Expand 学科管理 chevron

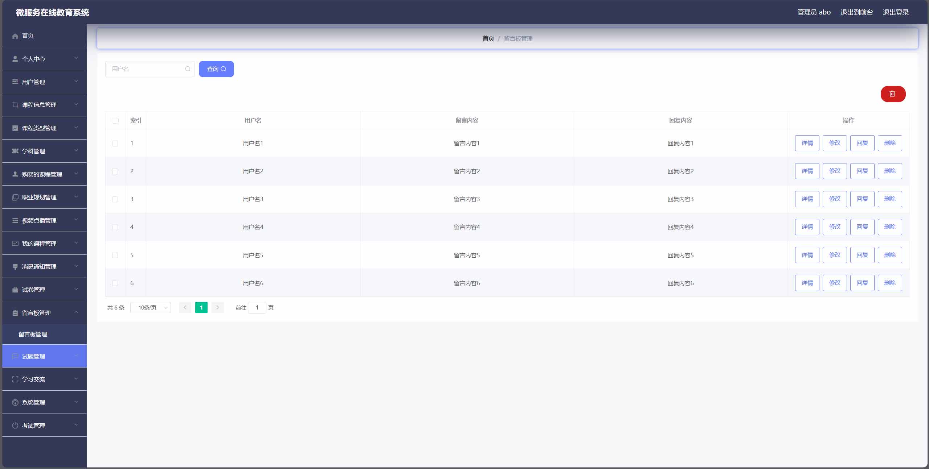point(76,150)
